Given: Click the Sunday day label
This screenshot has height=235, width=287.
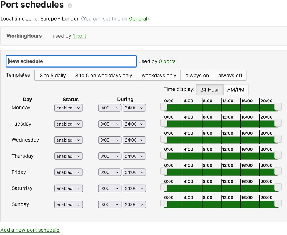Looking at the screenshot, I should [20, 204].
